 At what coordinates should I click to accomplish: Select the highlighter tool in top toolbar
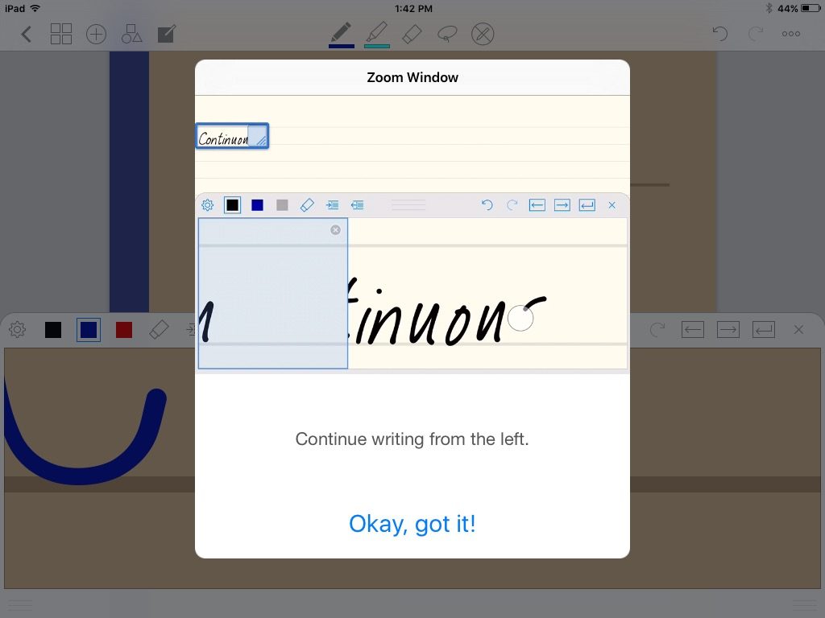point(376,34)
